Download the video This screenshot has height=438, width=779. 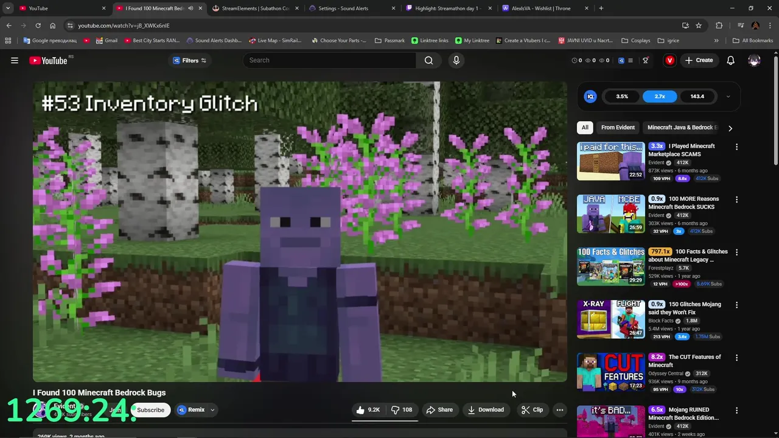(x=486, y=410)
